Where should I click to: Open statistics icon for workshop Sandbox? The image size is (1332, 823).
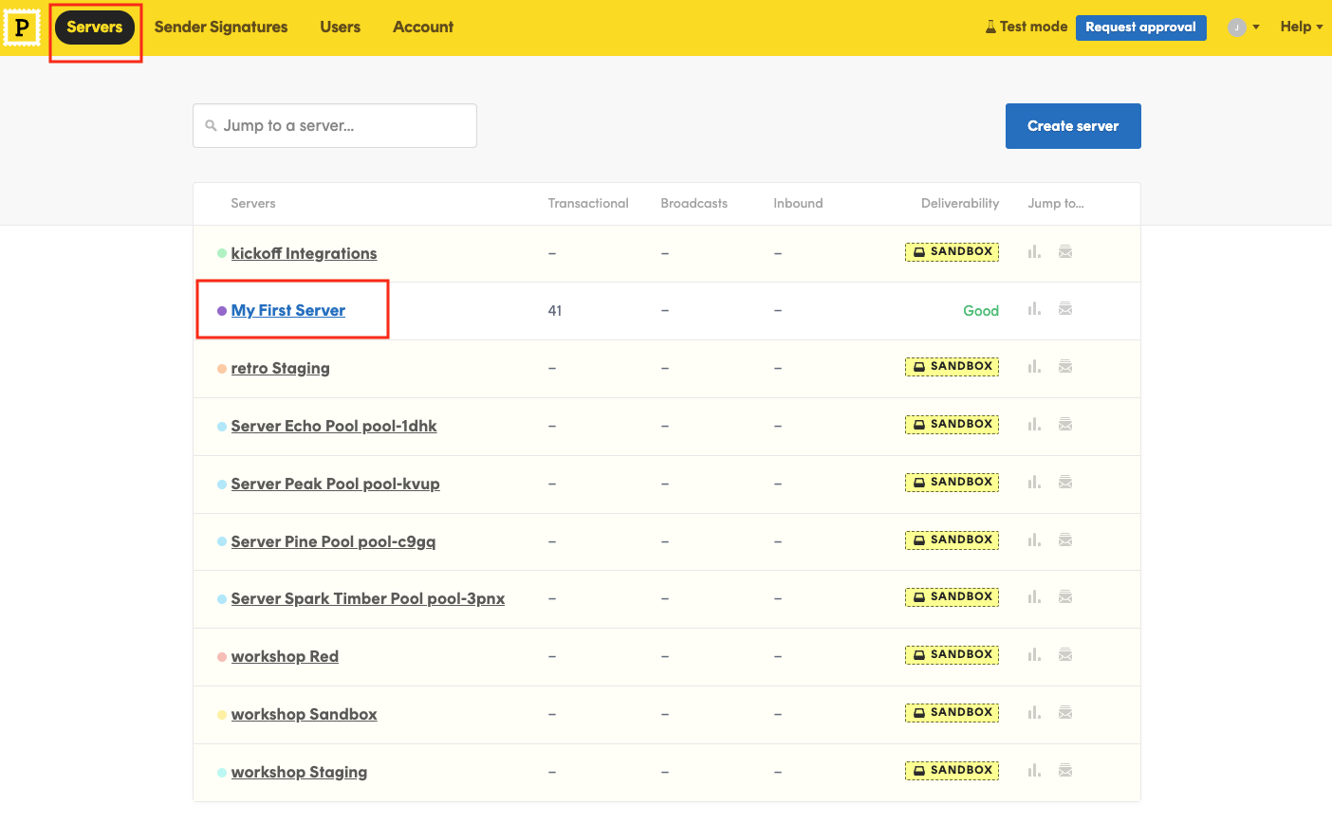1034,712
